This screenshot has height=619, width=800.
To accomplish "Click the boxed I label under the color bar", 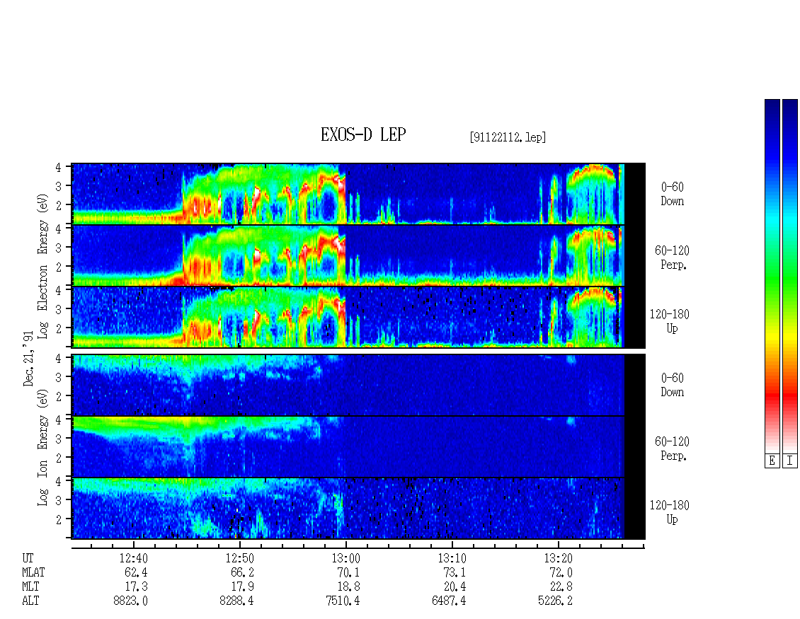I will tap(790, 461).
